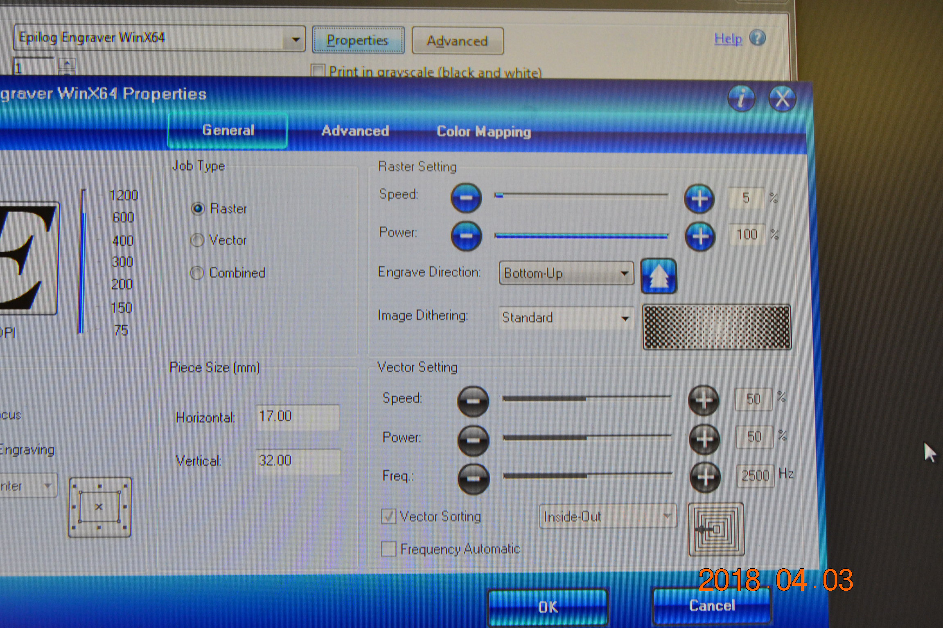Screen dimensions: 943x628
Task: Enable the Frequency Automatic checkbox
Action: click(388, 549)
